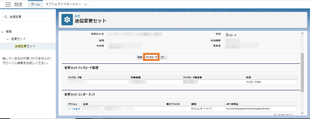
Task: Click the lock icon next to クローズ
Action: click(x=227, y=35)
